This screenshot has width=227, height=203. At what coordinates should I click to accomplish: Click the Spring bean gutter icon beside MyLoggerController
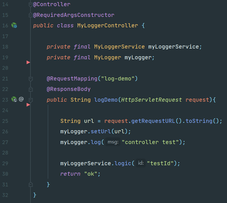[14, 25]
